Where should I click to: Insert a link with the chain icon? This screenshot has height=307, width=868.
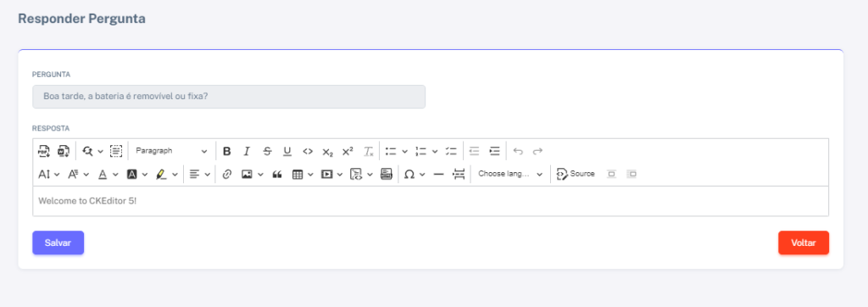[226, 174]
